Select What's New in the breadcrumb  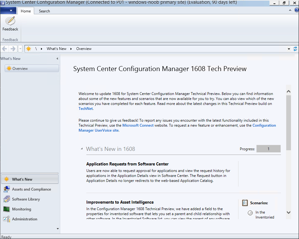[x=57, y=49]
